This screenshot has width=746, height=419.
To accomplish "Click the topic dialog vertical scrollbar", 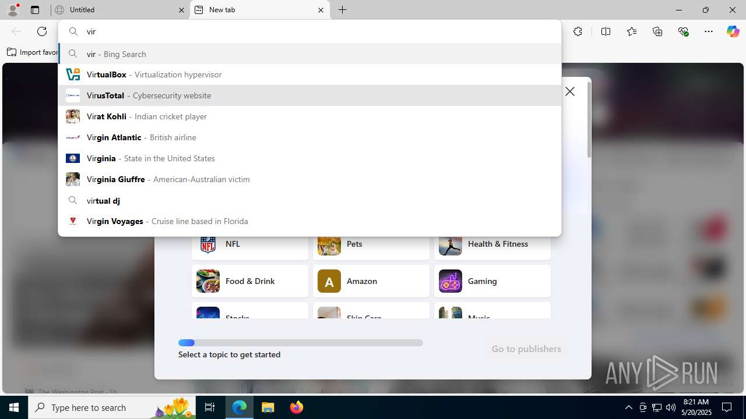I will point(589,119).
